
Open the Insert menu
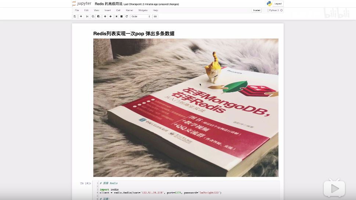108,10
